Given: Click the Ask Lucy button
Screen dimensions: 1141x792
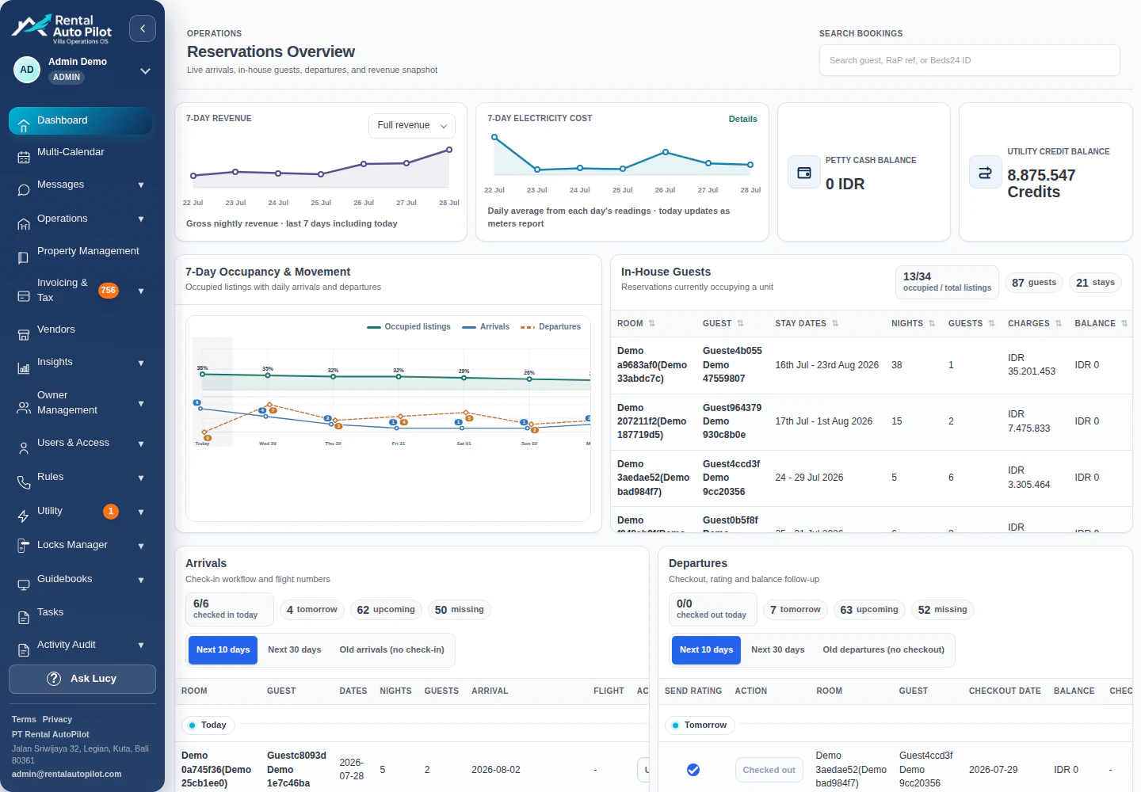Looking at the screenshot, I should pos(82,679).
